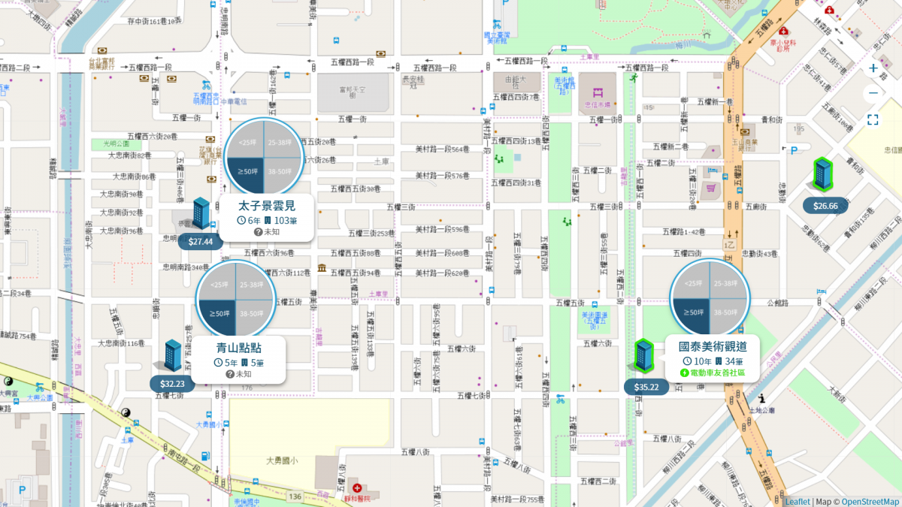
Task: Select ≥50坪 segment of 太子景雲見 chart
Action: [247, 174]
